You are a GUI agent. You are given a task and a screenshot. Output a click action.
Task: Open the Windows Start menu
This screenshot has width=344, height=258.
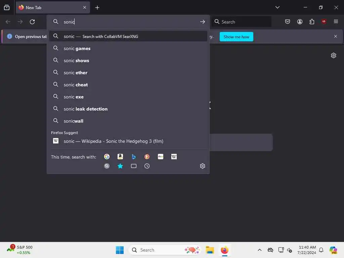pos(120,250)
